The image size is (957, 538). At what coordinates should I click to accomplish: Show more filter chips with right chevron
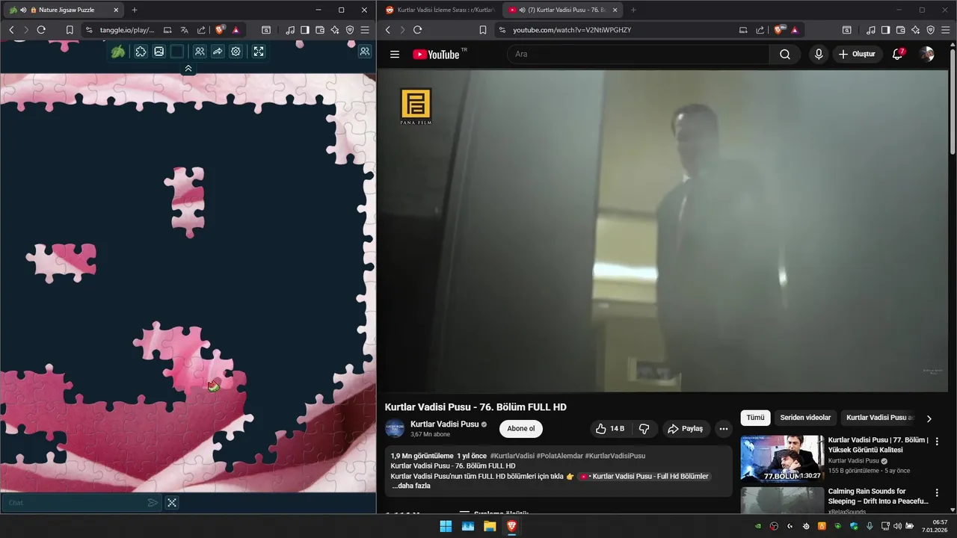pyautogui.click(x=929, y=418)
